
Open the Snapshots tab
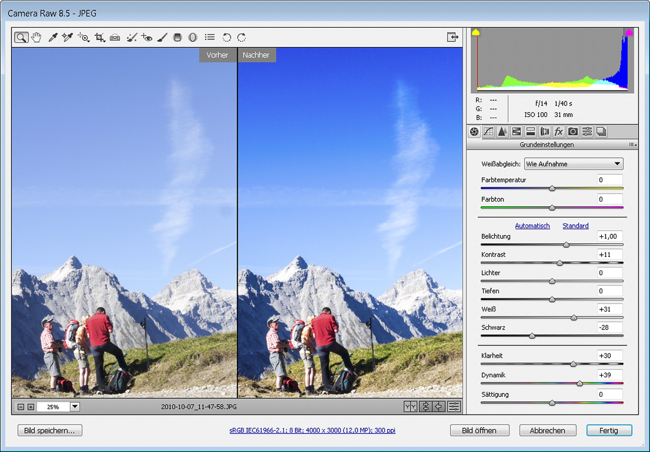[601, 132]
